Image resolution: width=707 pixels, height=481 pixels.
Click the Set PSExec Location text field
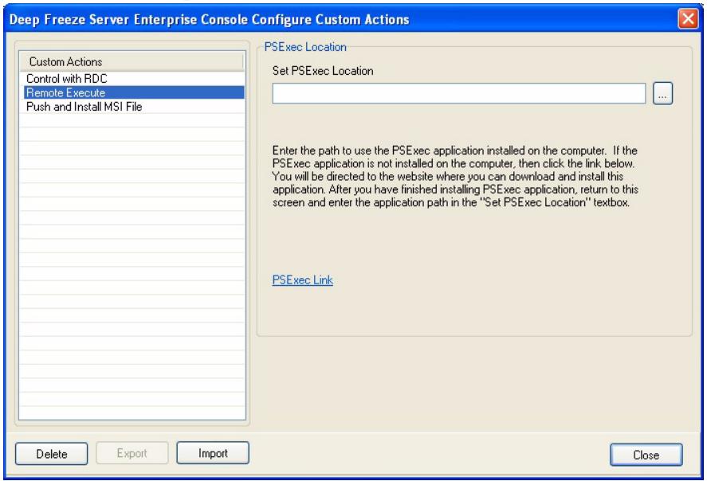pos(458,93)
